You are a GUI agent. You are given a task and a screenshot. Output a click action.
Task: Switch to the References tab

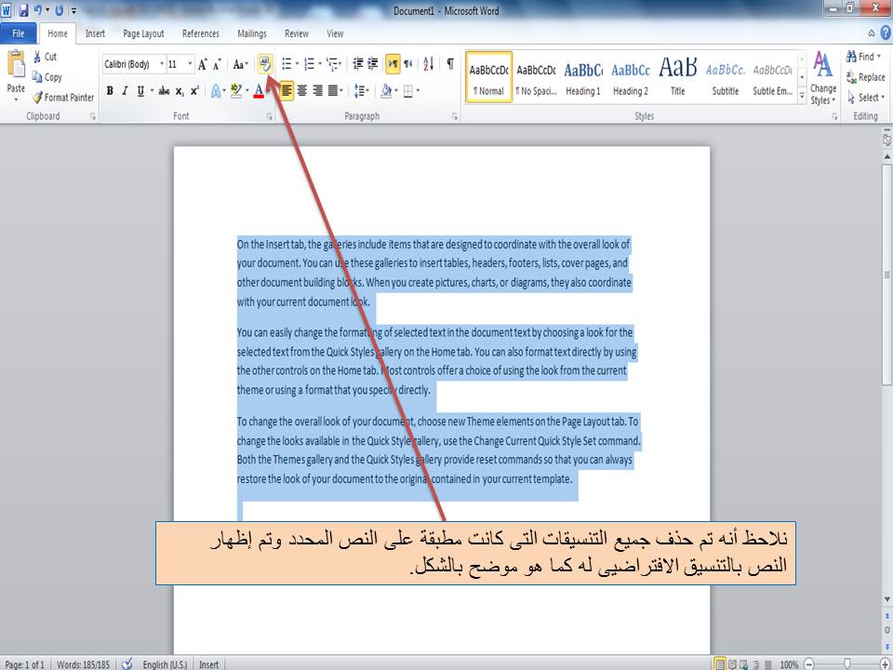point(201,33)
